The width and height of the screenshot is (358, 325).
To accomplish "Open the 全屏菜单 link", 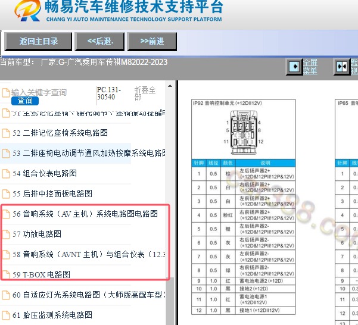I will click(310, 67).
